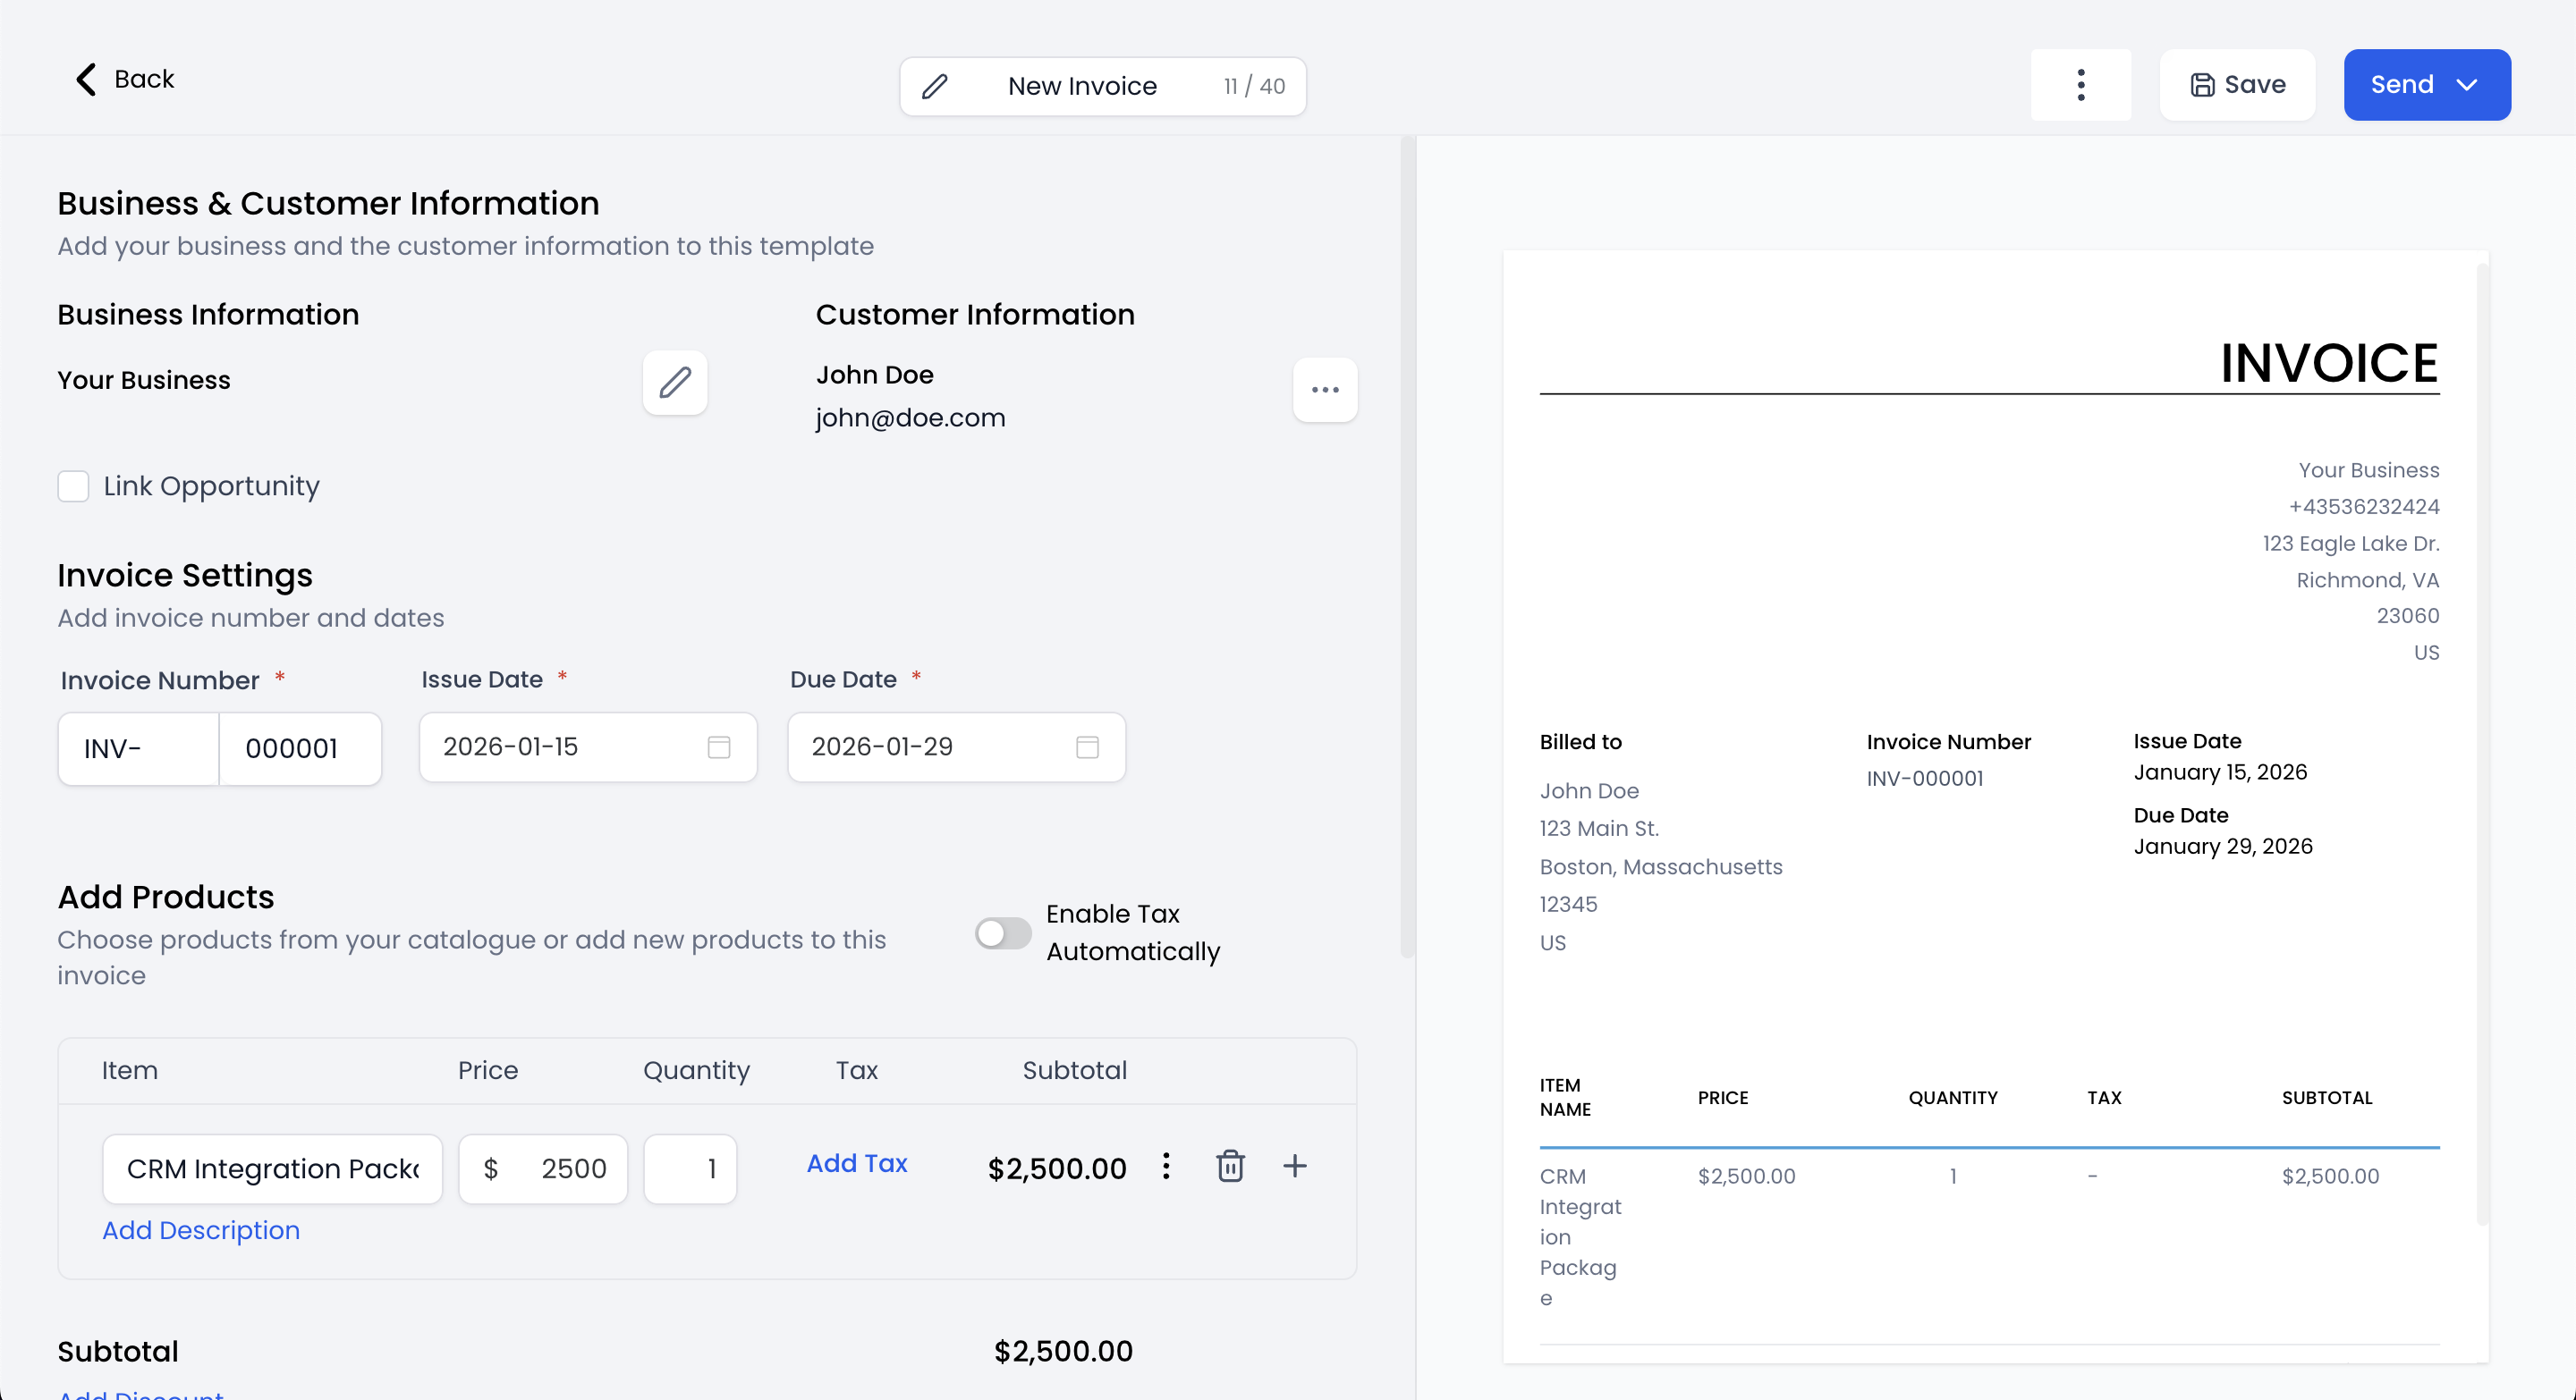This screenshot has width=2576, height=1400.
Task: Click the pencil icon beside New Invoice title
Action: 934,87
